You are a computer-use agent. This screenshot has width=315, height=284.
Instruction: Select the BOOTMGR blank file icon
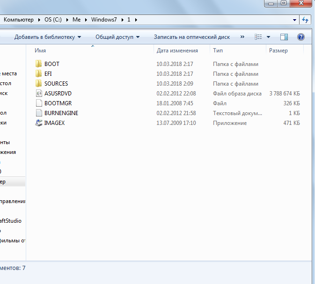[39, 103]
